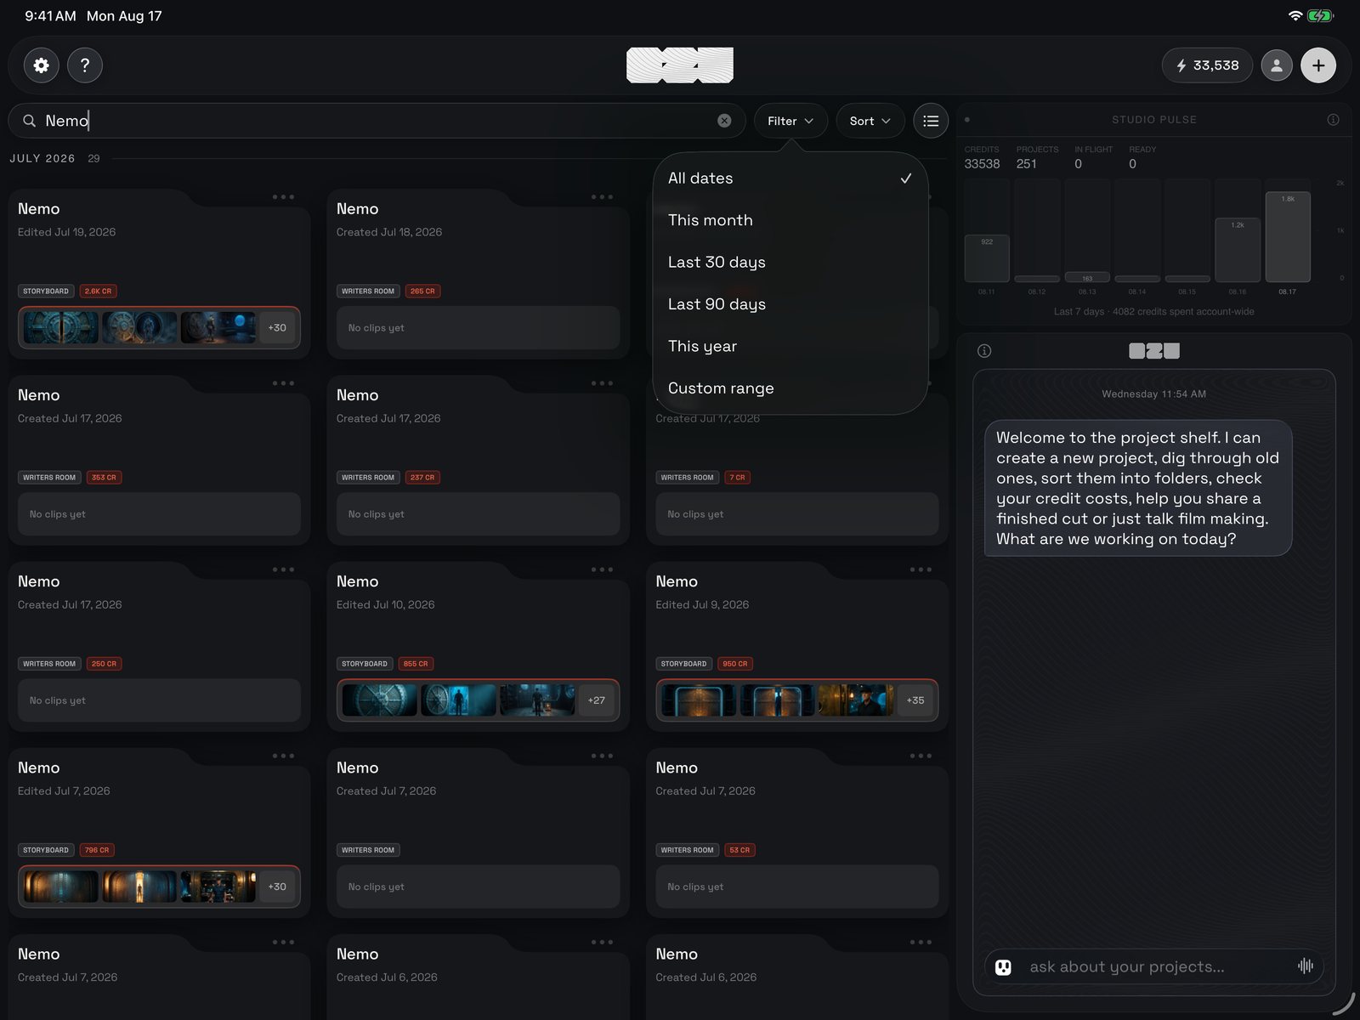
Task: Show +27 more clips on Jul 10 Nemo
Action: point(597,700)
